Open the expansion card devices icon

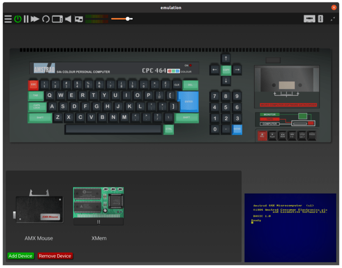click(x=79, y=19)
